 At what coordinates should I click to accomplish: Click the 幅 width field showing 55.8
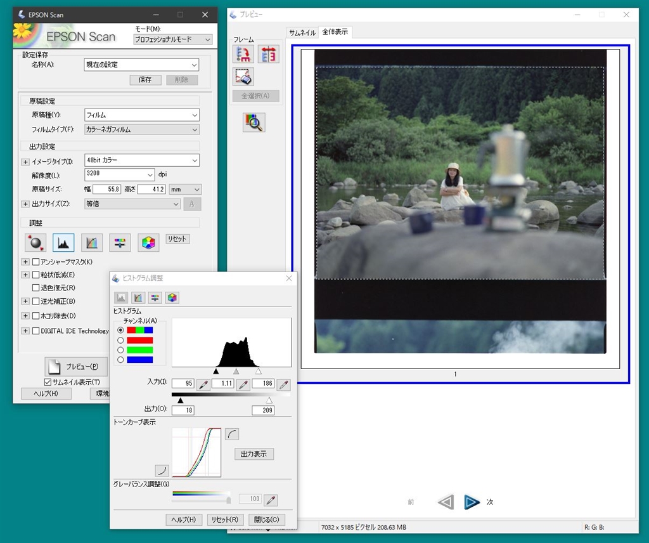[x=106, y=189]
